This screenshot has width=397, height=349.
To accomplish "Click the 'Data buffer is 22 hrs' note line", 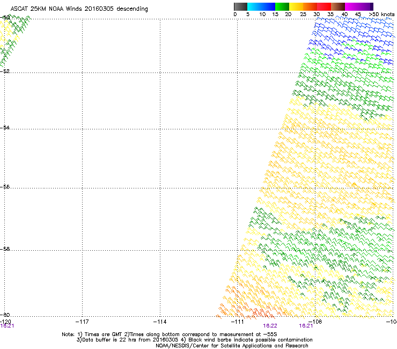I will [194, 340].
